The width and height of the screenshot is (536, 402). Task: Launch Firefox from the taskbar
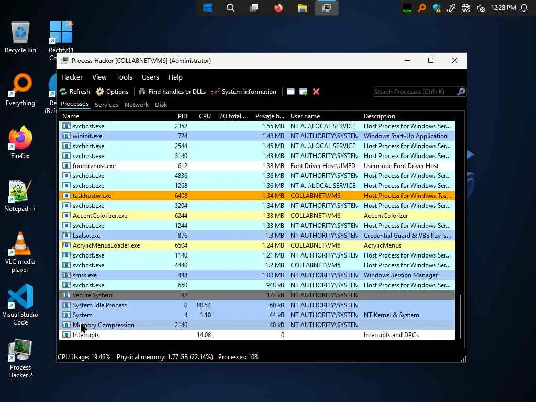[x=278, y=8]
